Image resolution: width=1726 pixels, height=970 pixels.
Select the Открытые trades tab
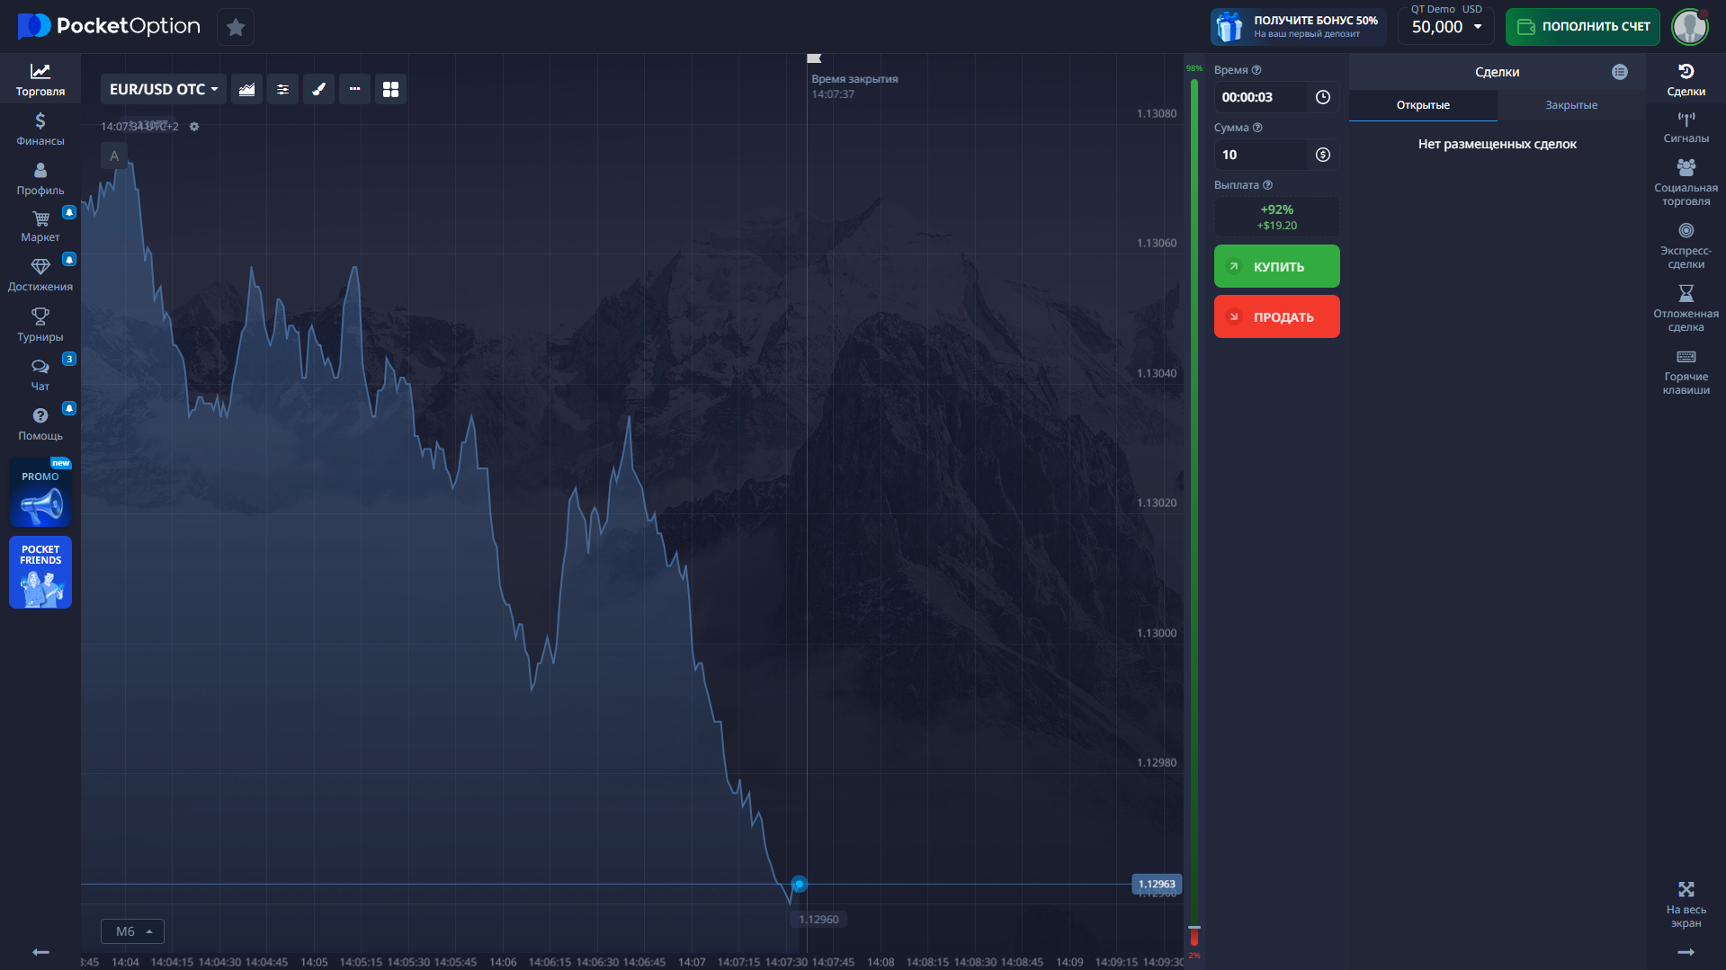click(x=1422, y=105)
